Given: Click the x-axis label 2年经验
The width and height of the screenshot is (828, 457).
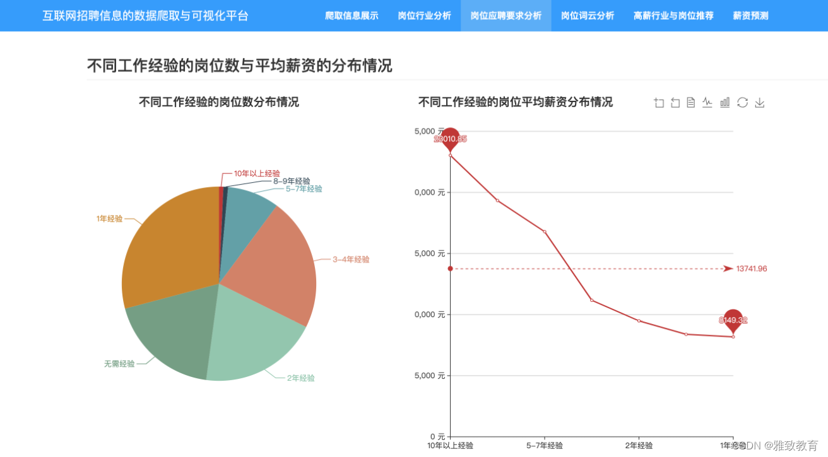Looking at the screenshot, I should (639, 446).
